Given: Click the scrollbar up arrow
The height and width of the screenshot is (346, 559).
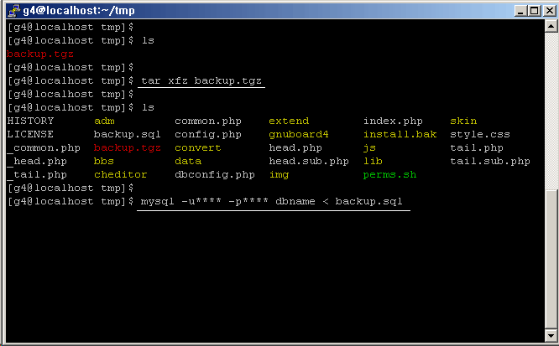Looking at the screenshot, I should point(551,28).
